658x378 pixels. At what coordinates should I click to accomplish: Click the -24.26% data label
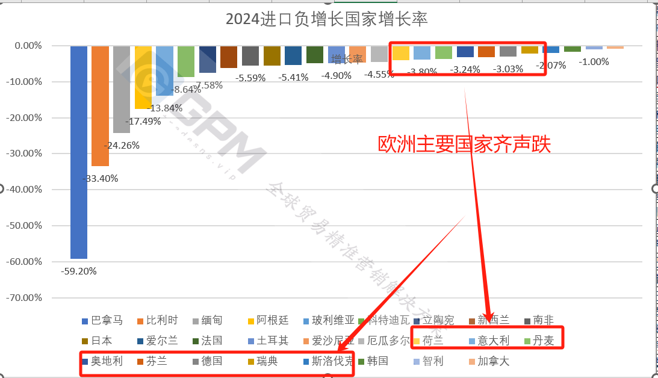122,145
